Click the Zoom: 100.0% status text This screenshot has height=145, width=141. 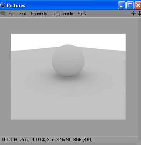coord(33,140)
